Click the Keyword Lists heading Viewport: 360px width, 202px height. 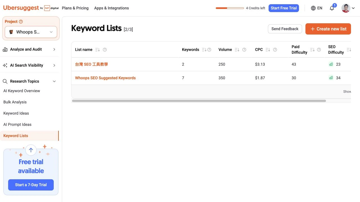click(x=96, y=28)
